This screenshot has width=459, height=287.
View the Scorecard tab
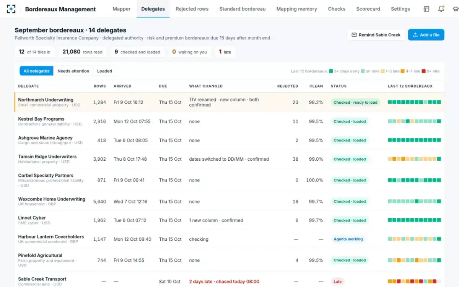pos(368,9)
